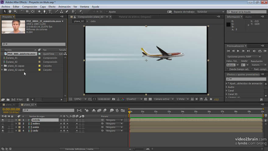Open the Archivo menu

click(x=6, y=7)
